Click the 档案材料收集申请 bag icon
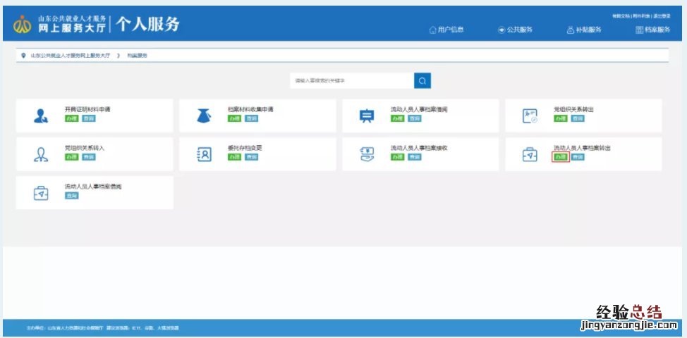The width and height of the screenshot is (687, 338). click(204, 116)
